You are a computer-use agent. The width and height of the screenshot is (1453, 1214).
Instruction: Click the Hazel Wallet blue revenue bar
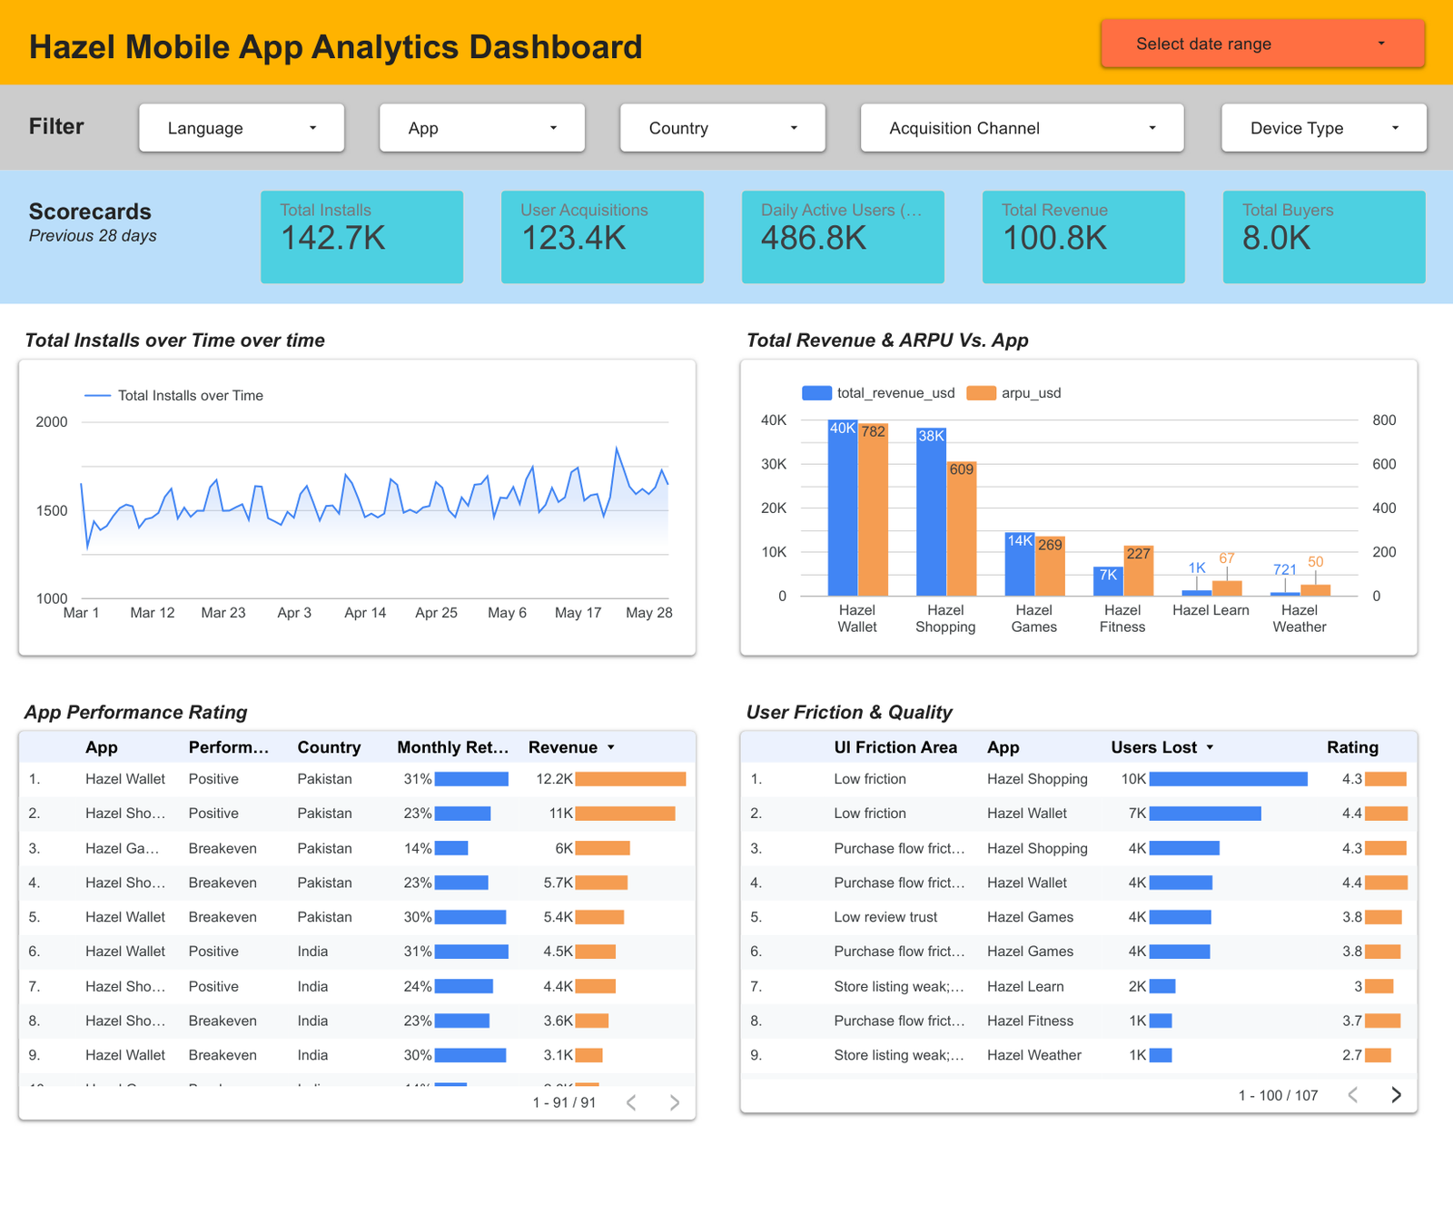(843, 508)
